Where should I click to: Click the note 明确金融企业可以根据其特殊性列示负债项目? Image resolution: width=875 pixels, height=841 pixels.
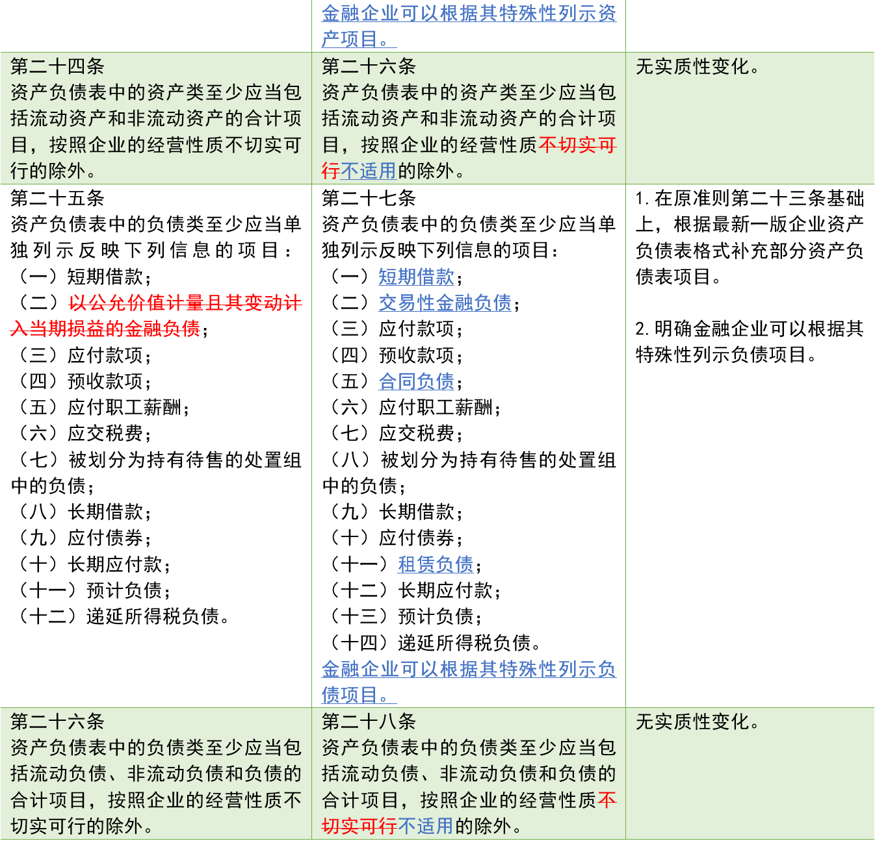coord(750,342)
